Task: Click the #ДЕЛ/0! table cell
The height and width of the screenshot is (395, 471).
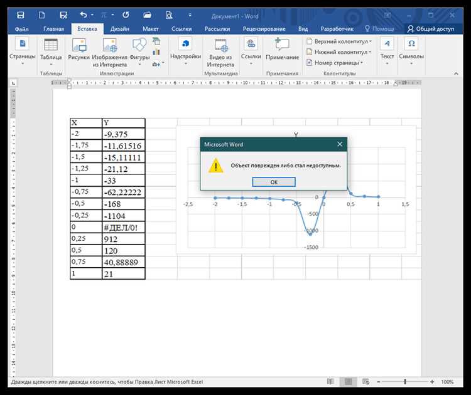Action: click(x=124, y=228)
